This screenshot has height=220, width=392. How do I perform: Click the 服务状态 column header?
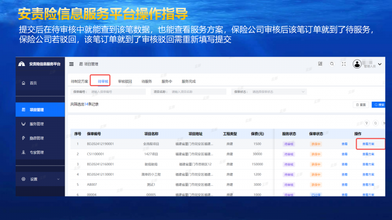289,134
